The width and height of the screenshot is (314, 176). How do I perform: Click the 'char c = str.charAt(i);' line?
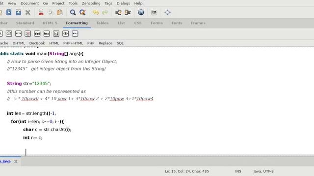point(47,130)
